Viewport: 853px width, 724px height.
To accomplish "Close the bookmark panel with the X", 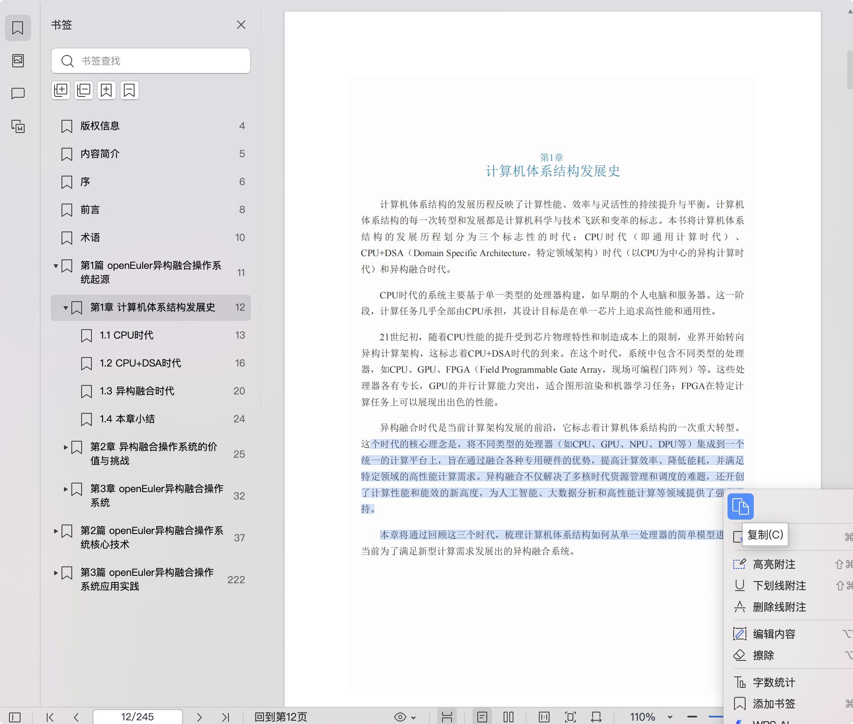I will pos(241,25).
